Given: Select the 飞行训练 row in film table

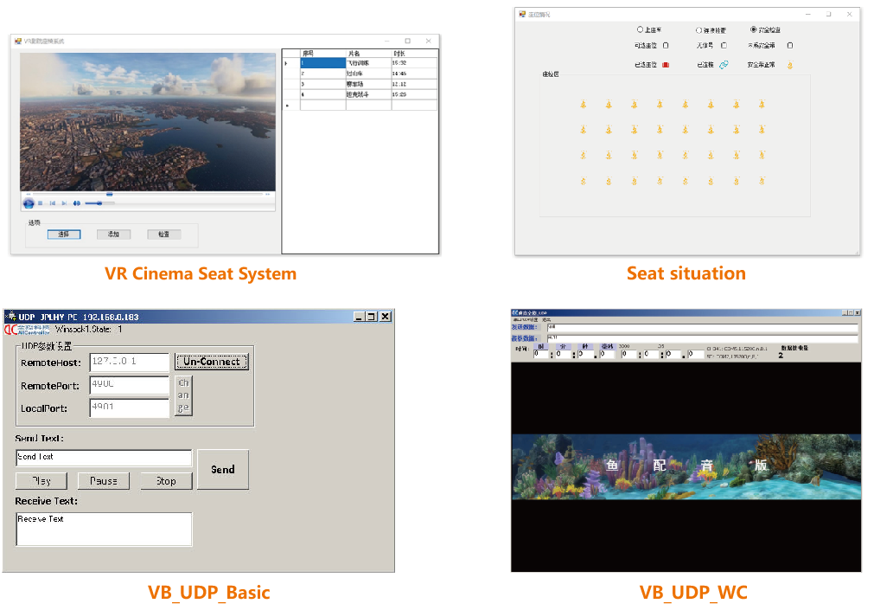Looking at the screenshot, I should click(x=360, y=63).
